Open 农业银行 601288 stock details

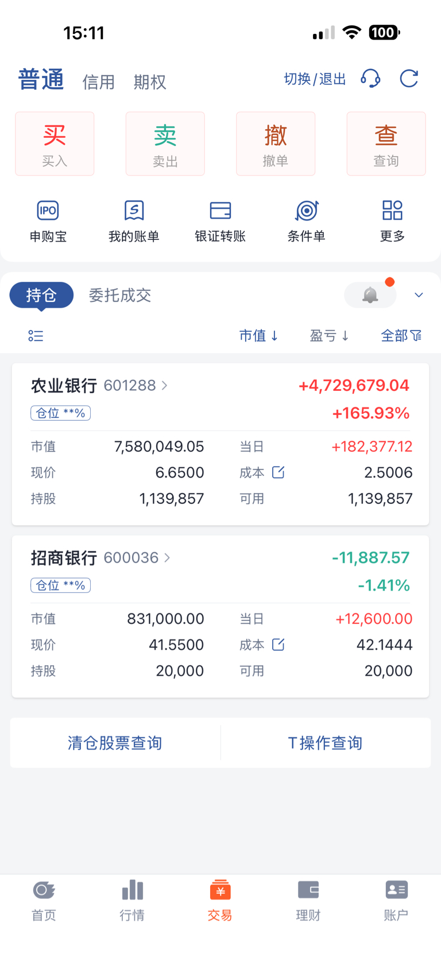click(x=99, y=386)
